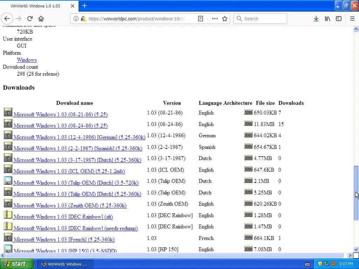
Task: Click zip icon for DEC Rainbow needs redump
Action: coord(8,226)
